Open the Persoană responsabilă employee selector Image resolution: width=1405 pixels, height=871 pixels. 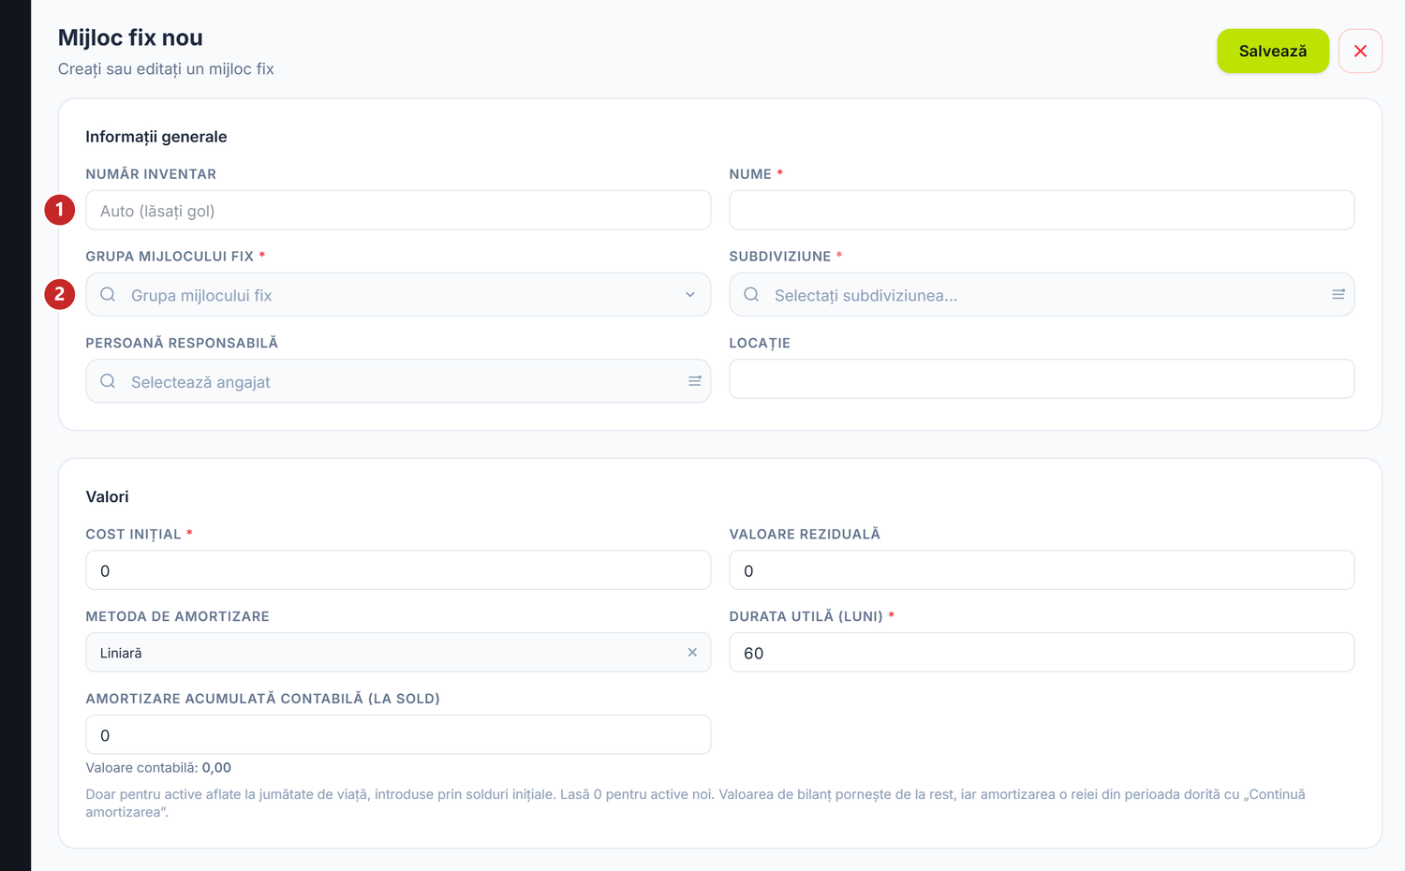[398, 381]
